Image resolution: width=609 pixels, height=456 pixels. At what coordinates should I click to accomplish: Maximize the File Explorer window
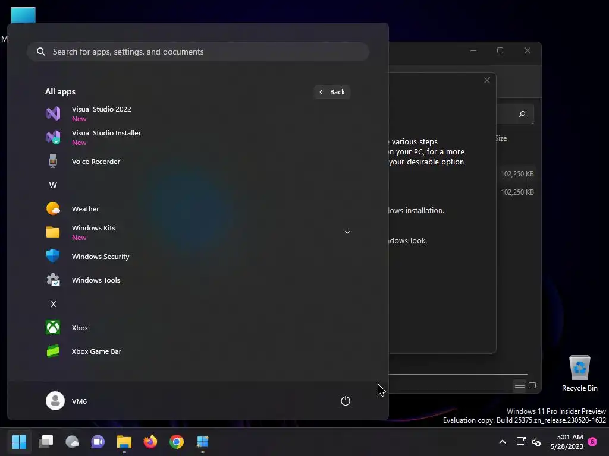pyautogui.click(x=500, y=51)
